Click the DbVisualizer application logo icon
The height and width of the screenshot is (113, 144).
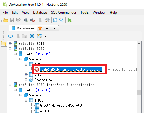[5, 4]
